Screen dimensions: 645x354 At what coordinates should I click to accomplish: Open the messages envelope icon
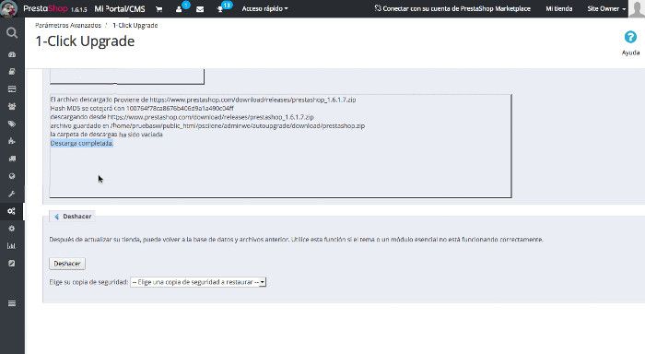click(x=200, y=8)
